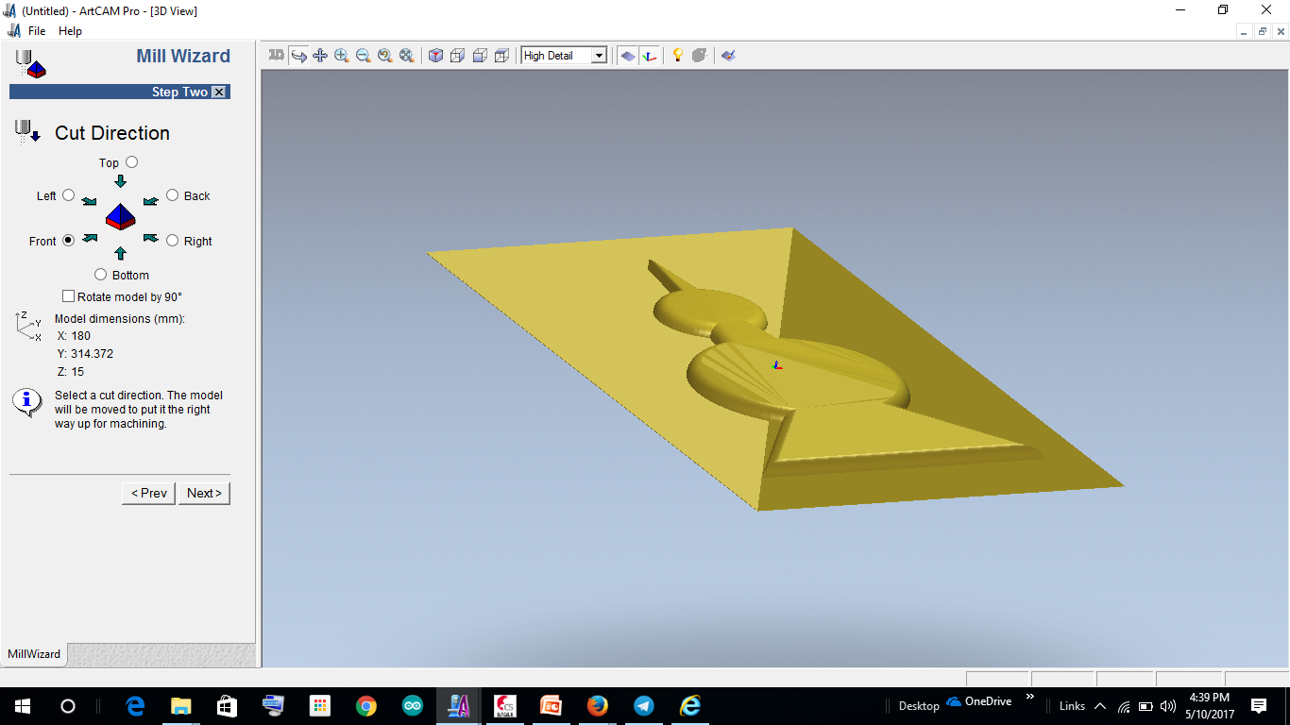Open the light bulb lighting settings

click(x=677, y=56)
